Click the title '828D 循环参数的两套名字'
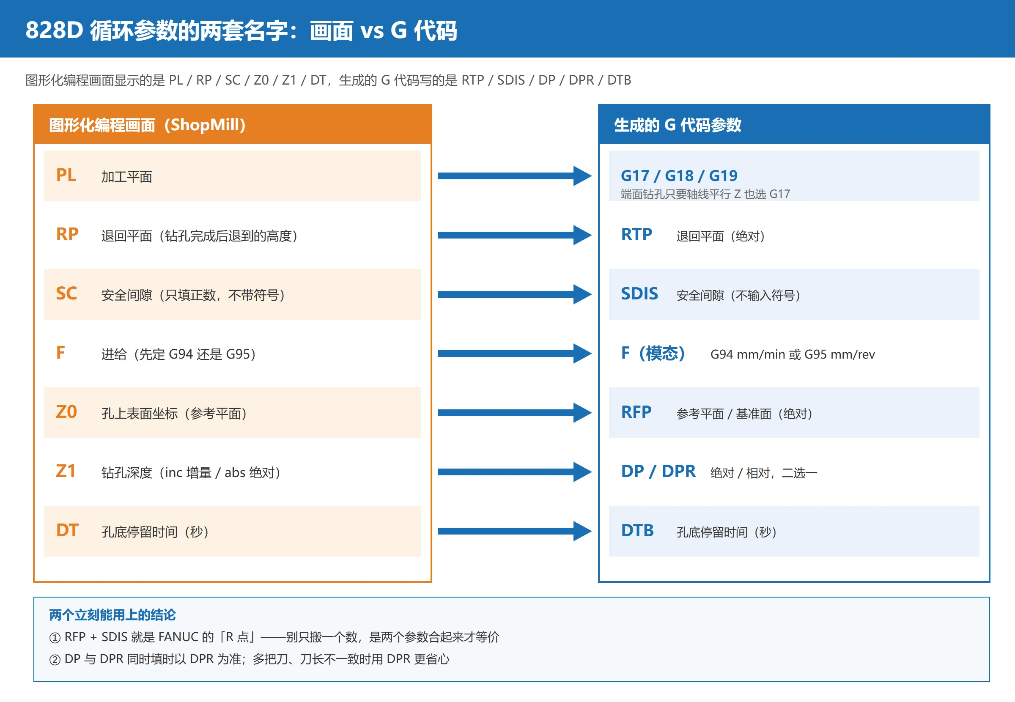 [x=156, y=31]
